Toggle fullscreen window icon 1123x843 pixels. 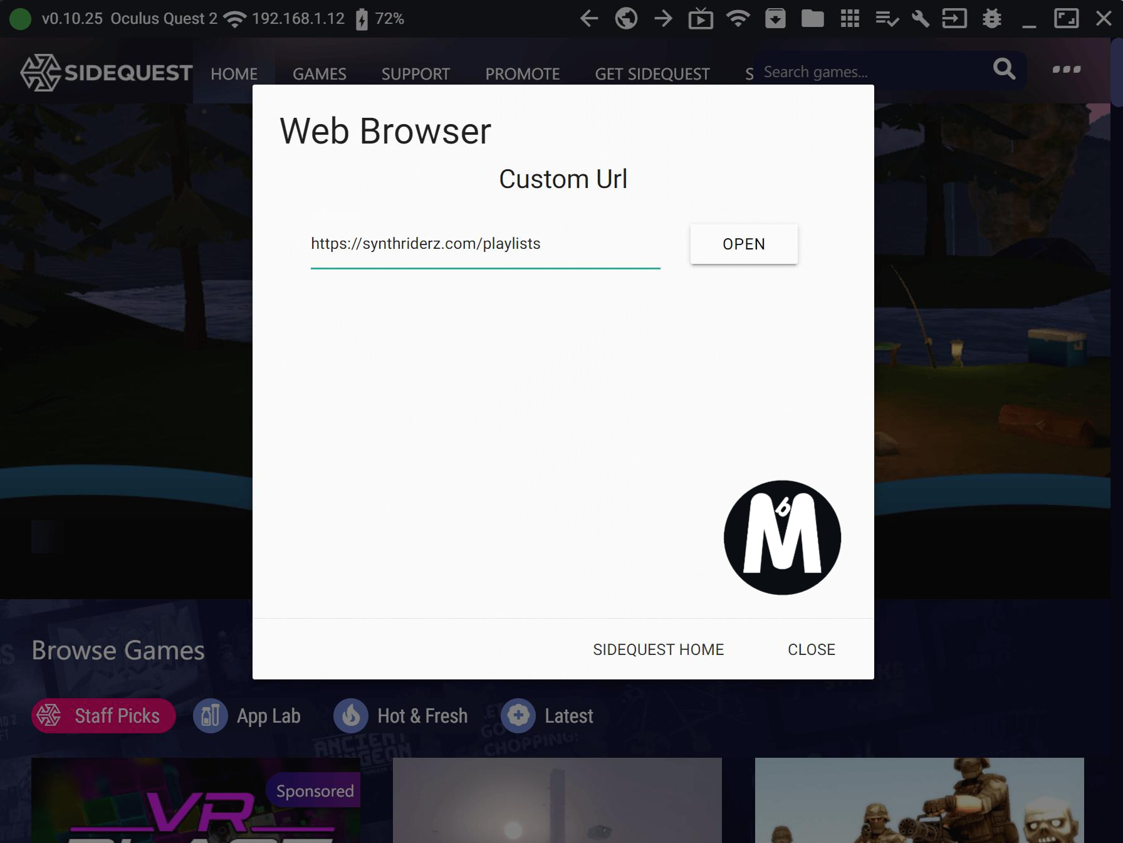click(x=1066, y=18)
